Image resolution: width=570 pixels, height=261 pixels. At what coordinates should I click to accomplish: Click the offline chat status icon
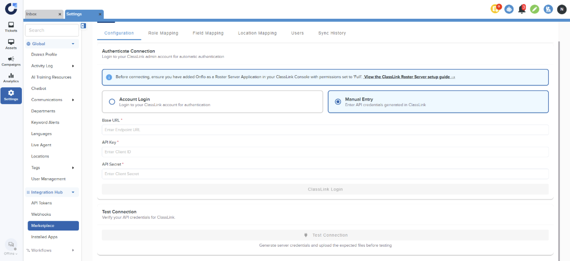pos(11,245)
